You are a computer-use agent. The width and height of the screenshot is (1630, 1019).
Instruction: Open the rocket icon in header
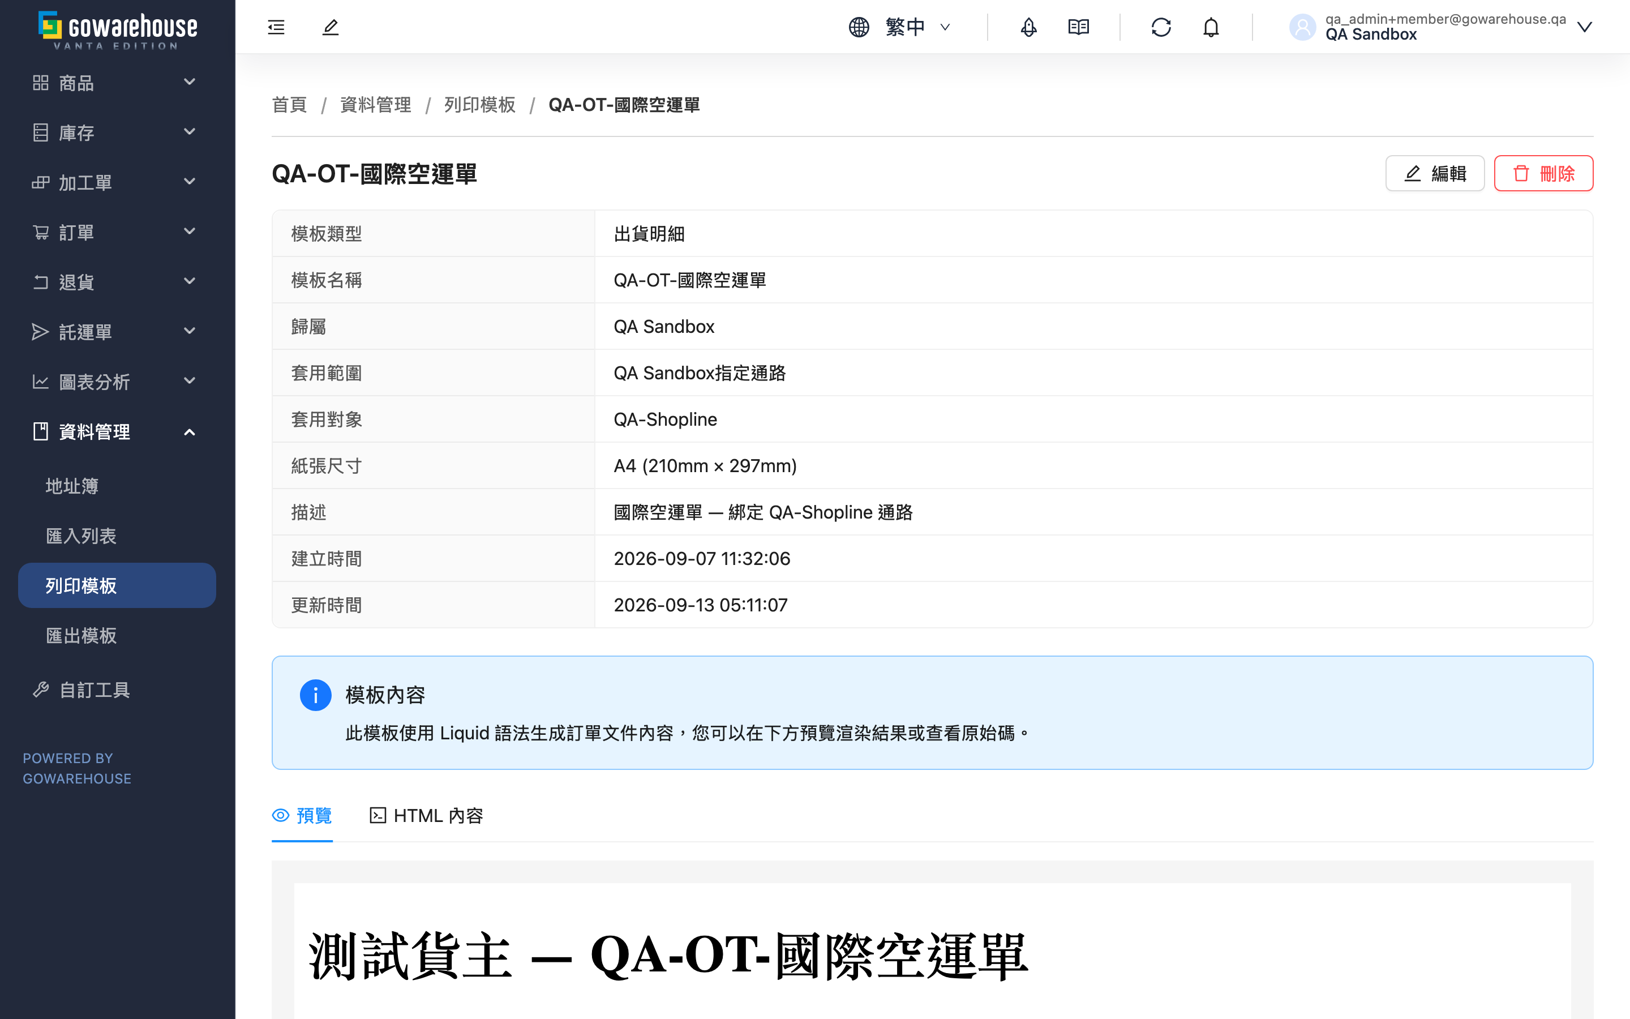pyautogui.click(x=1028, y=27)
